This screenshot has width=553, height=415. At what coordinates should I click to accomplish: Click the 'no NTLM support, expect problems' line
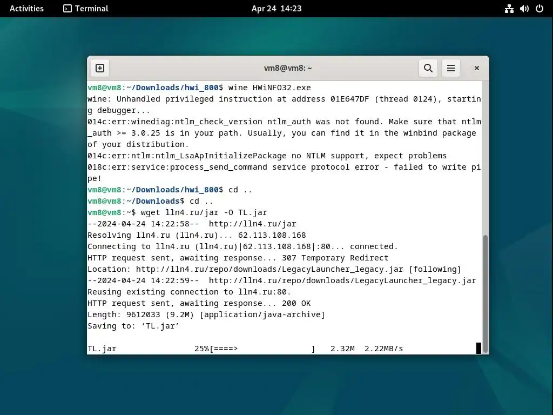pyautogui.click(x=267, y=156)
